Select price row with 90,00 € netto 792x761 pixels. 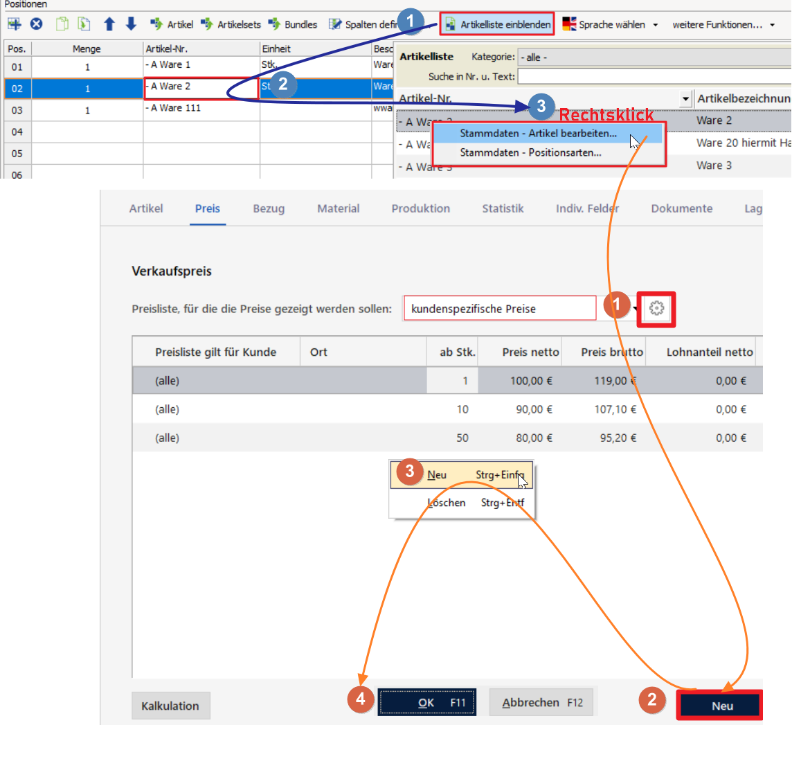(x=447, y=409)
